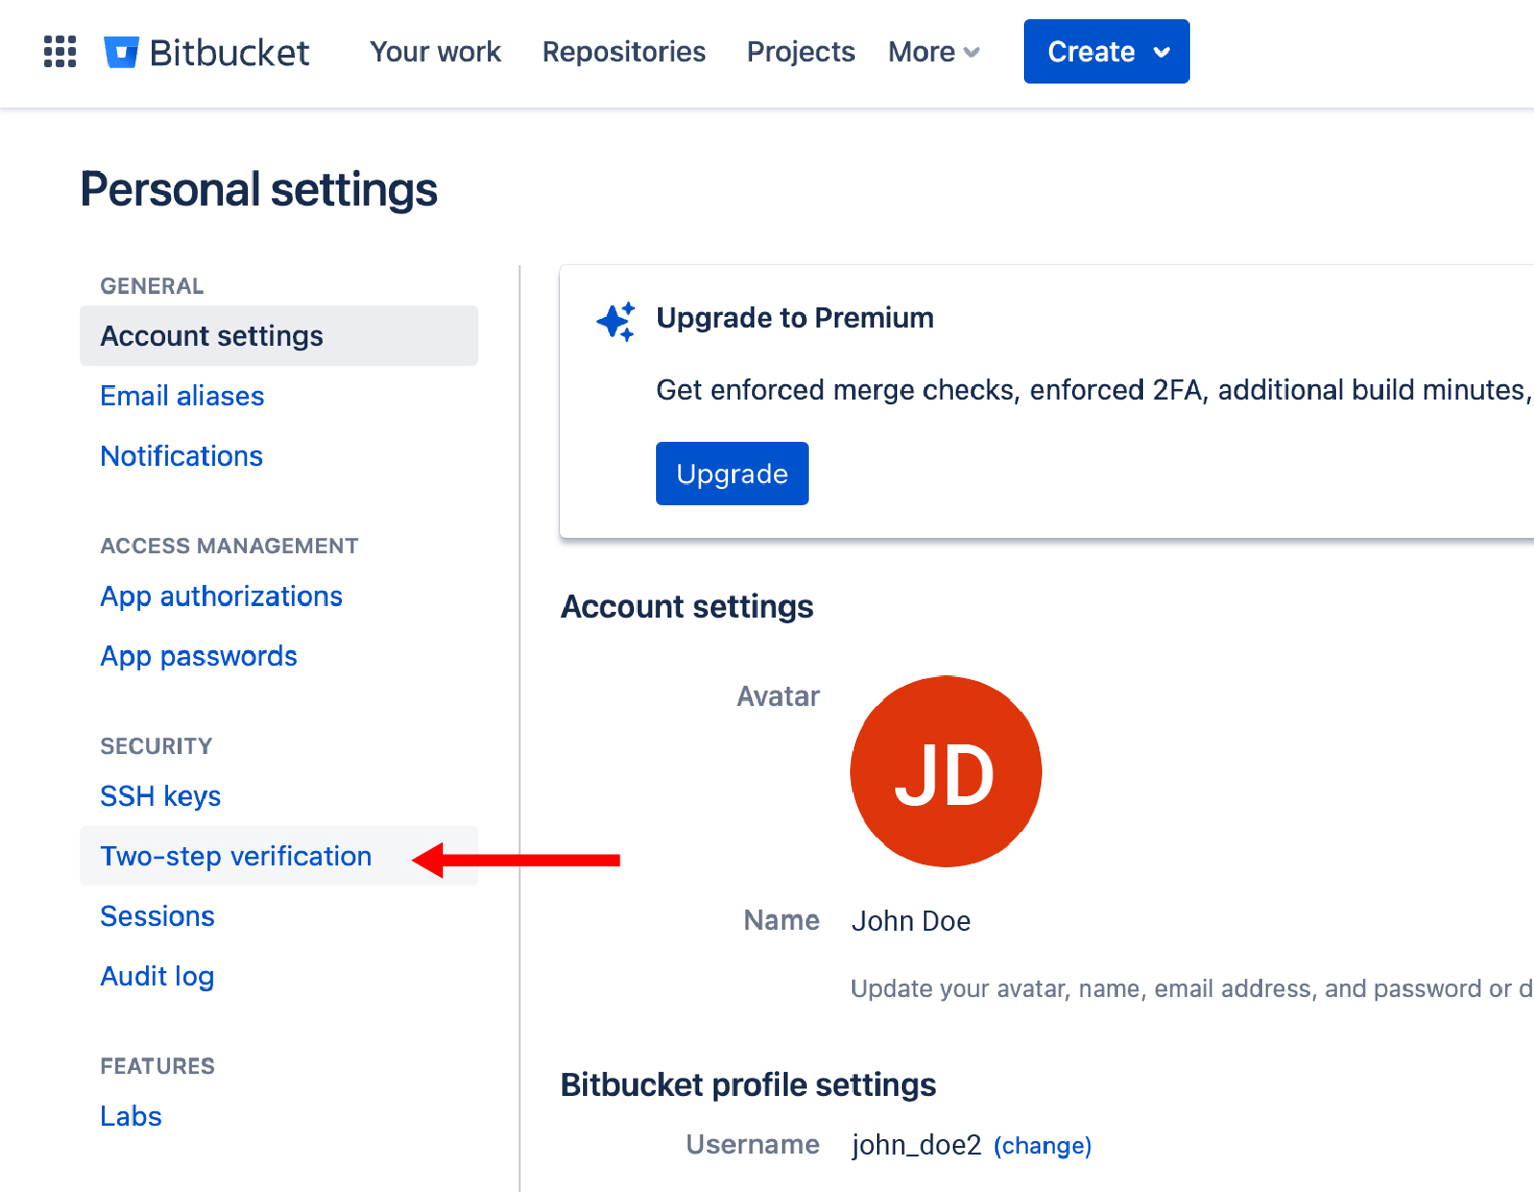Open App authorizations
This screenshot has height=1192, width=1534.
click(222, 596)
